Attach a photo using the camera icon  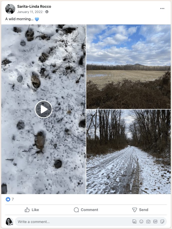(148, 222)
